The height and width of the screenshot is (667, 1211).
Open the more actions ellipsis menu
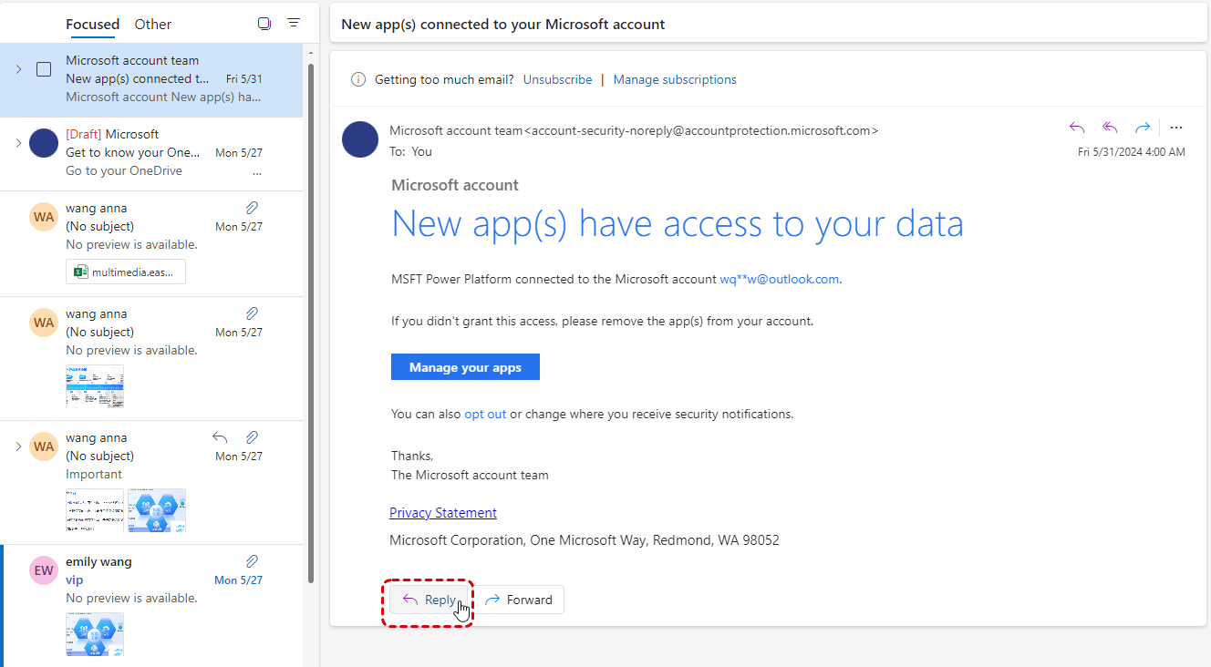coord(1176,128)
